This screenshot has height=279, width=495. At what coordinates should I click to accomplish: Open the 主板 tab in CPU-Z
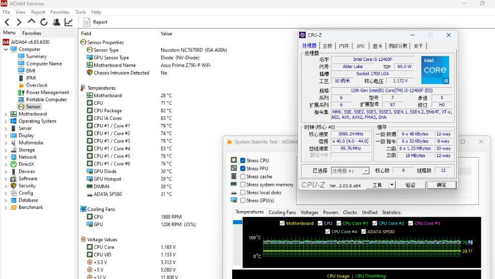point(327,46)
